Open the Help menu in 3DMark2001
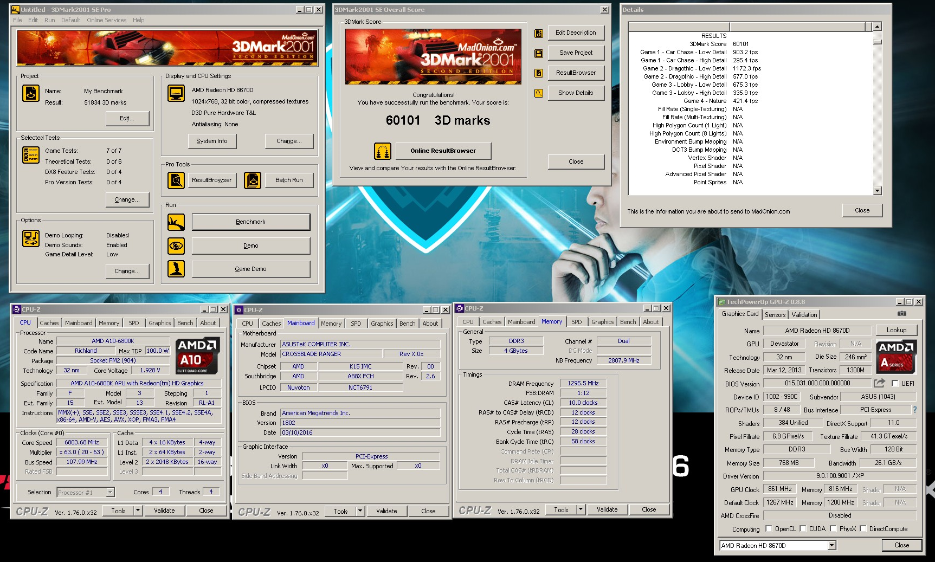This screenshot has width=935, height=562. coord(139,20)
